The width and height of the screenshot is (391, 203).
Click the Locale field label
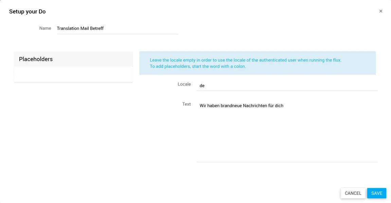(184, 84)
